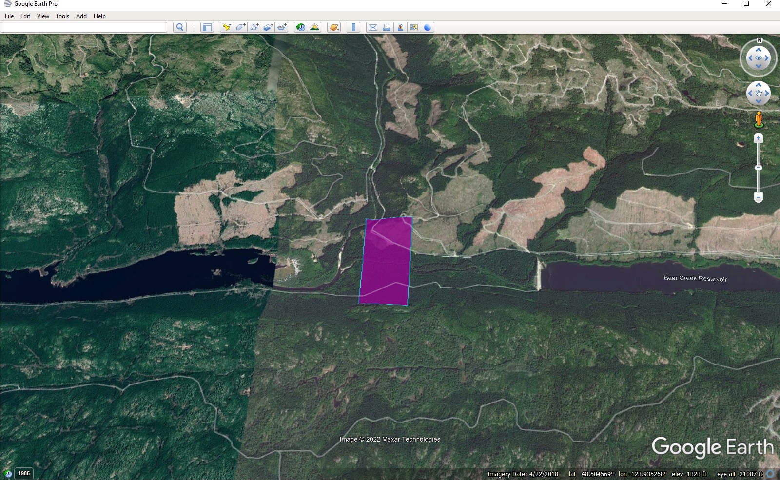Start the Record a Tour tool
780x480 pixels.
click(x=282, y=27)
